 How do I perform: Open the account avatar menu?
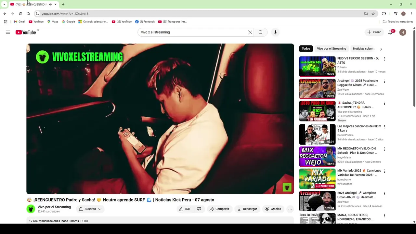[403, 32]
